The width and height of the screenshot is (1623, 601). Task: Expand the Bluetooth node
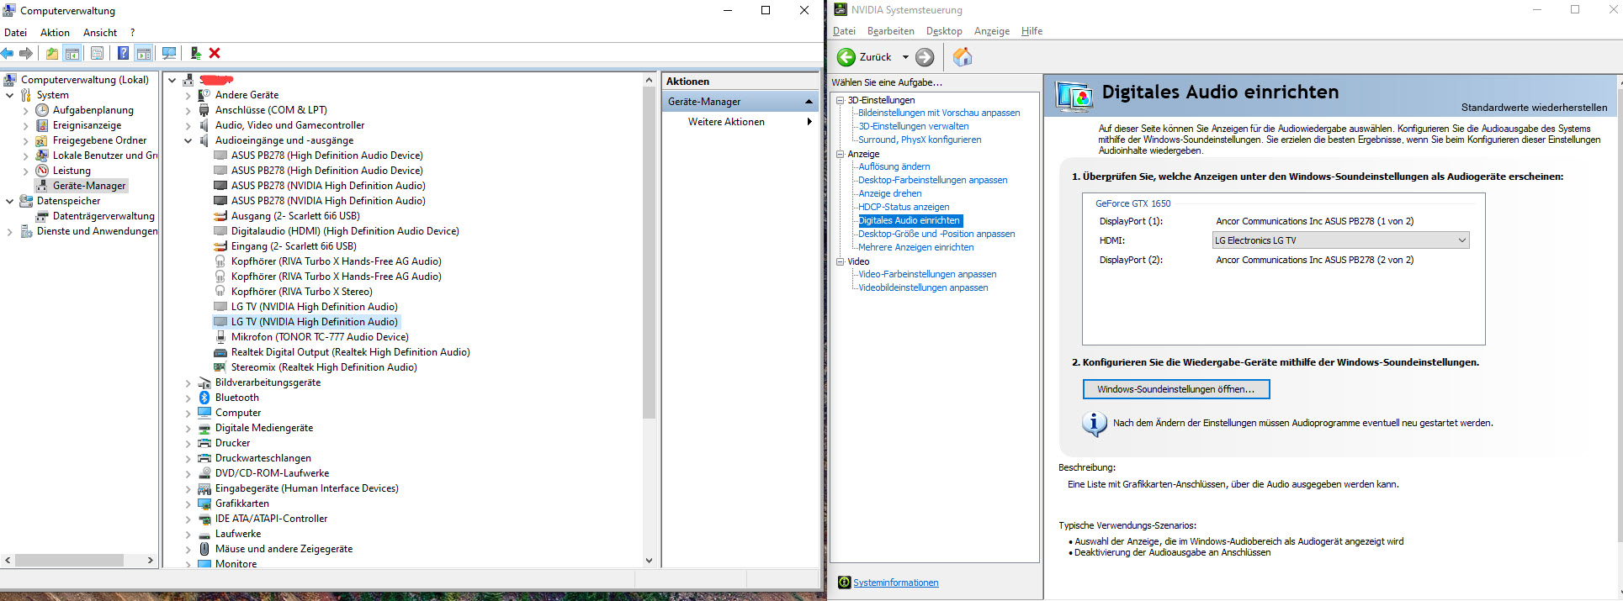coord(188,398)
